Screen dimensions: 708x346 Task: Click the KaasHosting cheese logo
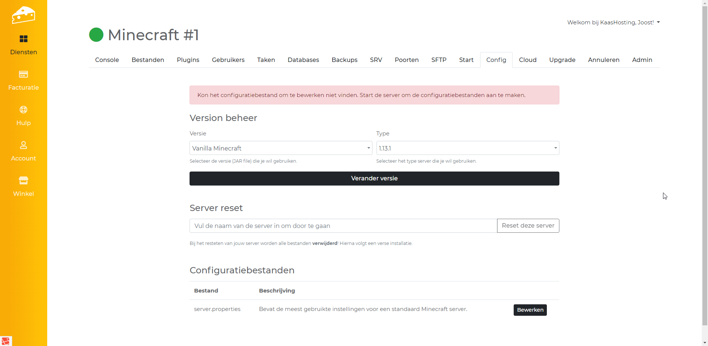23,15
